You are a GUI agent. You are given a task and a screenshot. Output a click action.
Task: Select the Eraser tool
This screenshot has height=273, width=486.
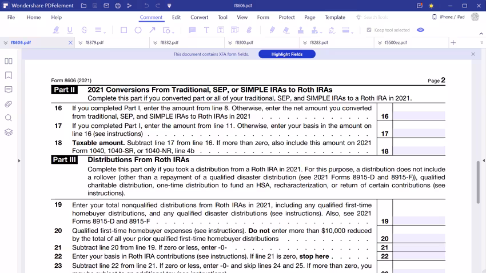(286, 30)
